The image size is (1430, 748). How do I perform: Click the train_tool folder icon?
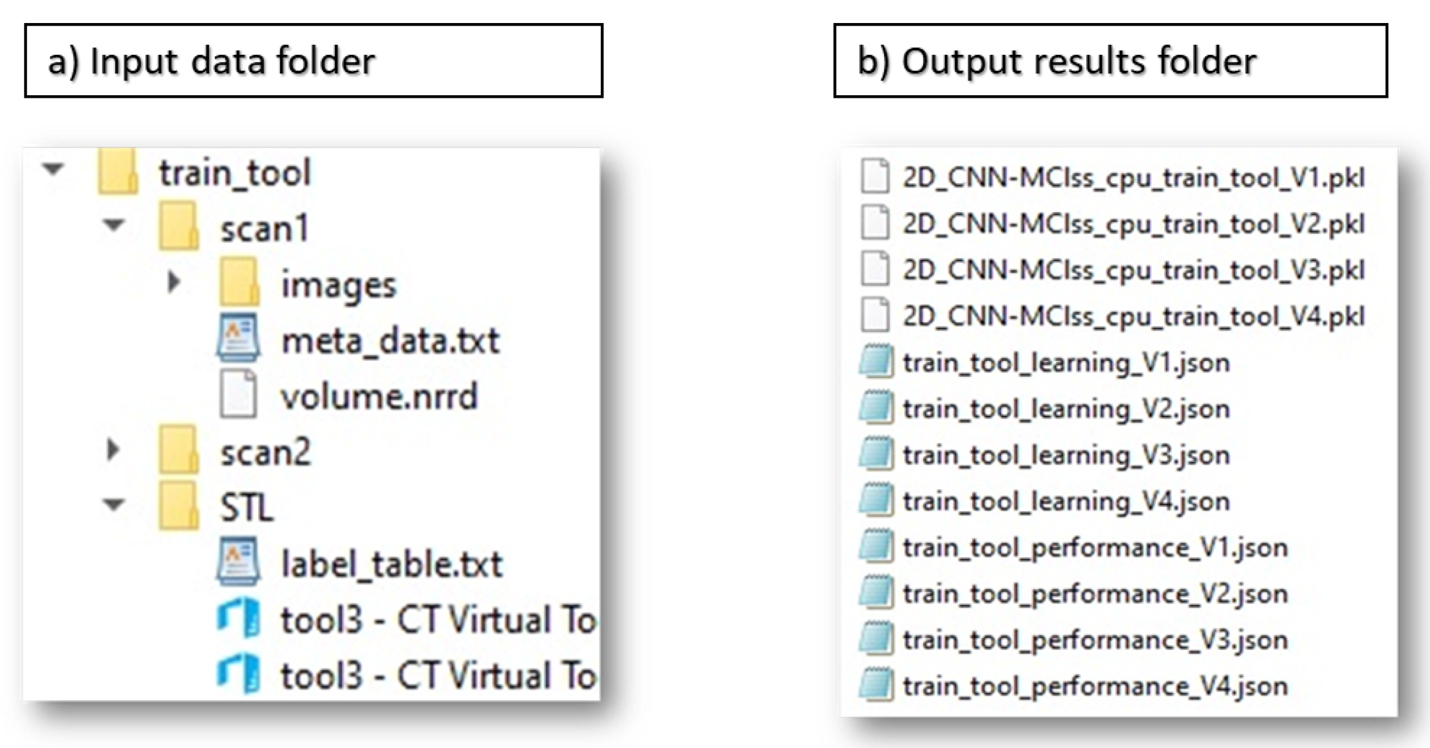[x=118, y=171]
